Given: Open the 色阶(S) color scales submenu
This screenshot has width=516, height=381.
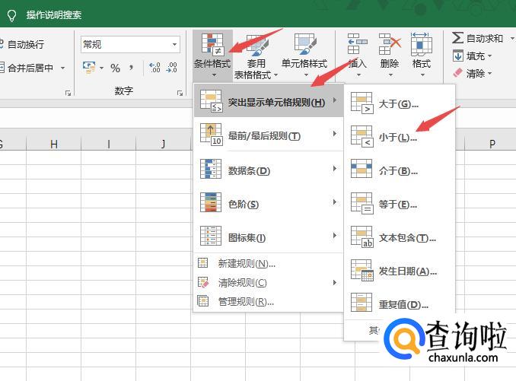Looking at the screenshot, I should (269, 204).
